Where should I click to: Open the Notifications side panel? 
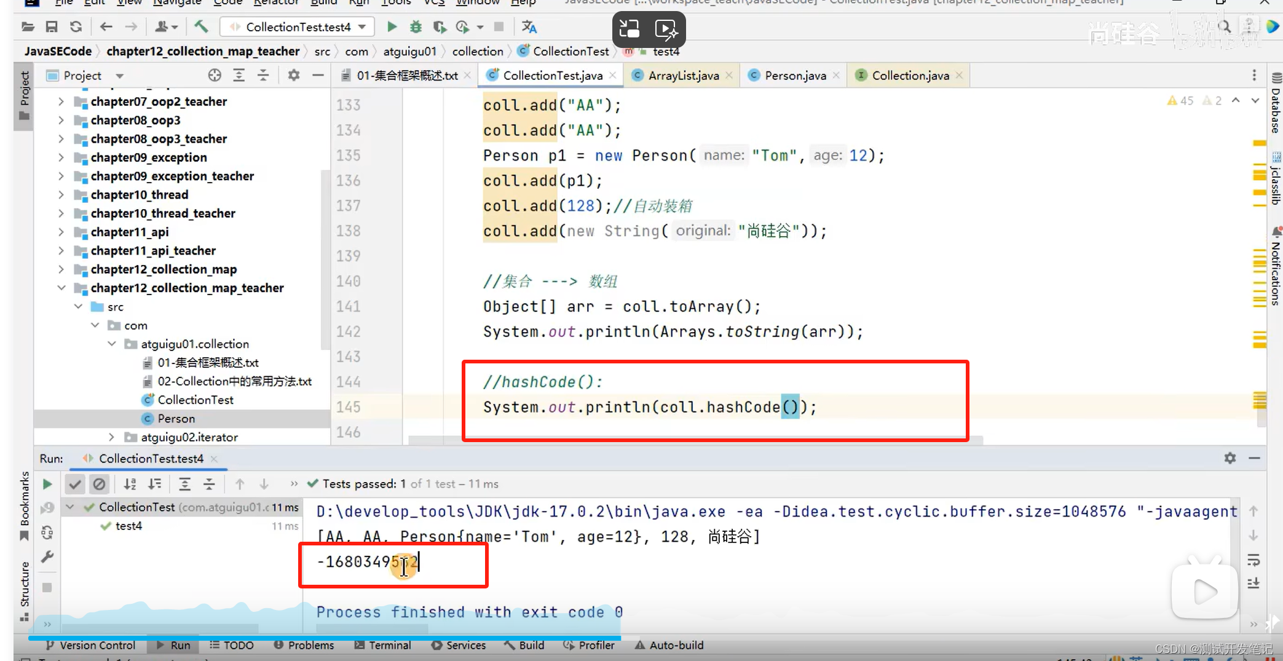click(x=1276, y=266)
